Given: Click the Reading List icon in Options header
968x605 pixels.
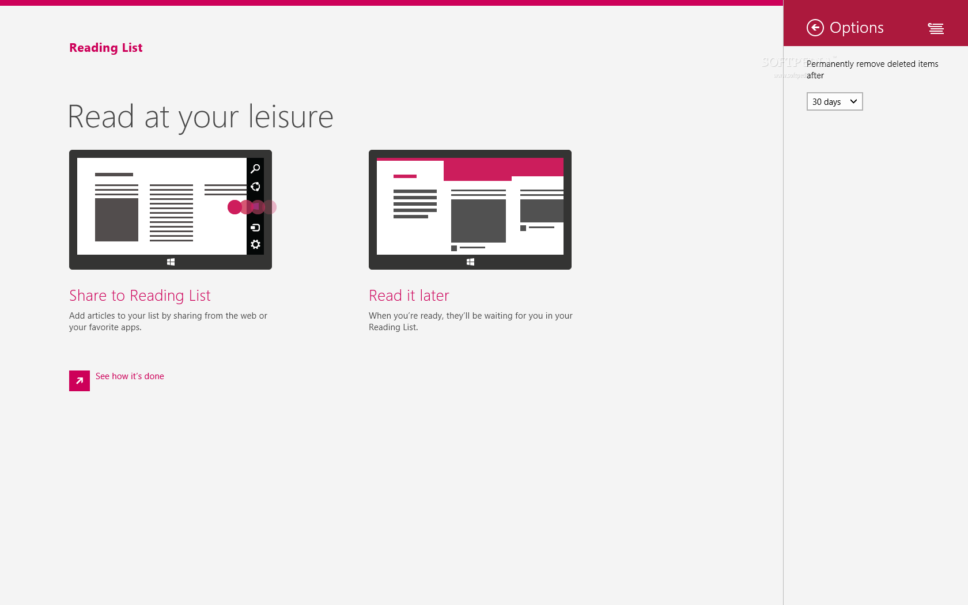Looking at the screenshot, I should point(936,28).
